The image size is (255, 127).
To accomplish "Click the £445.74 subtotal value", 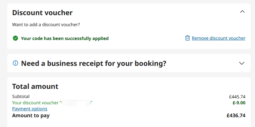I will pos(237,97).
